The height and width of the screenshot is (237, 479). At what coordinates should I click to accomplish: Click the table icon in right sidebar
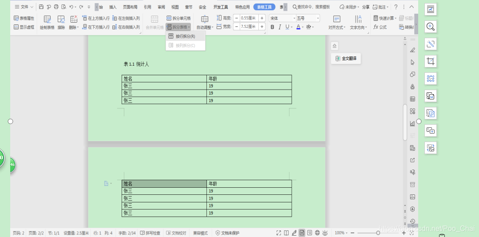click(x=412, y=99)
